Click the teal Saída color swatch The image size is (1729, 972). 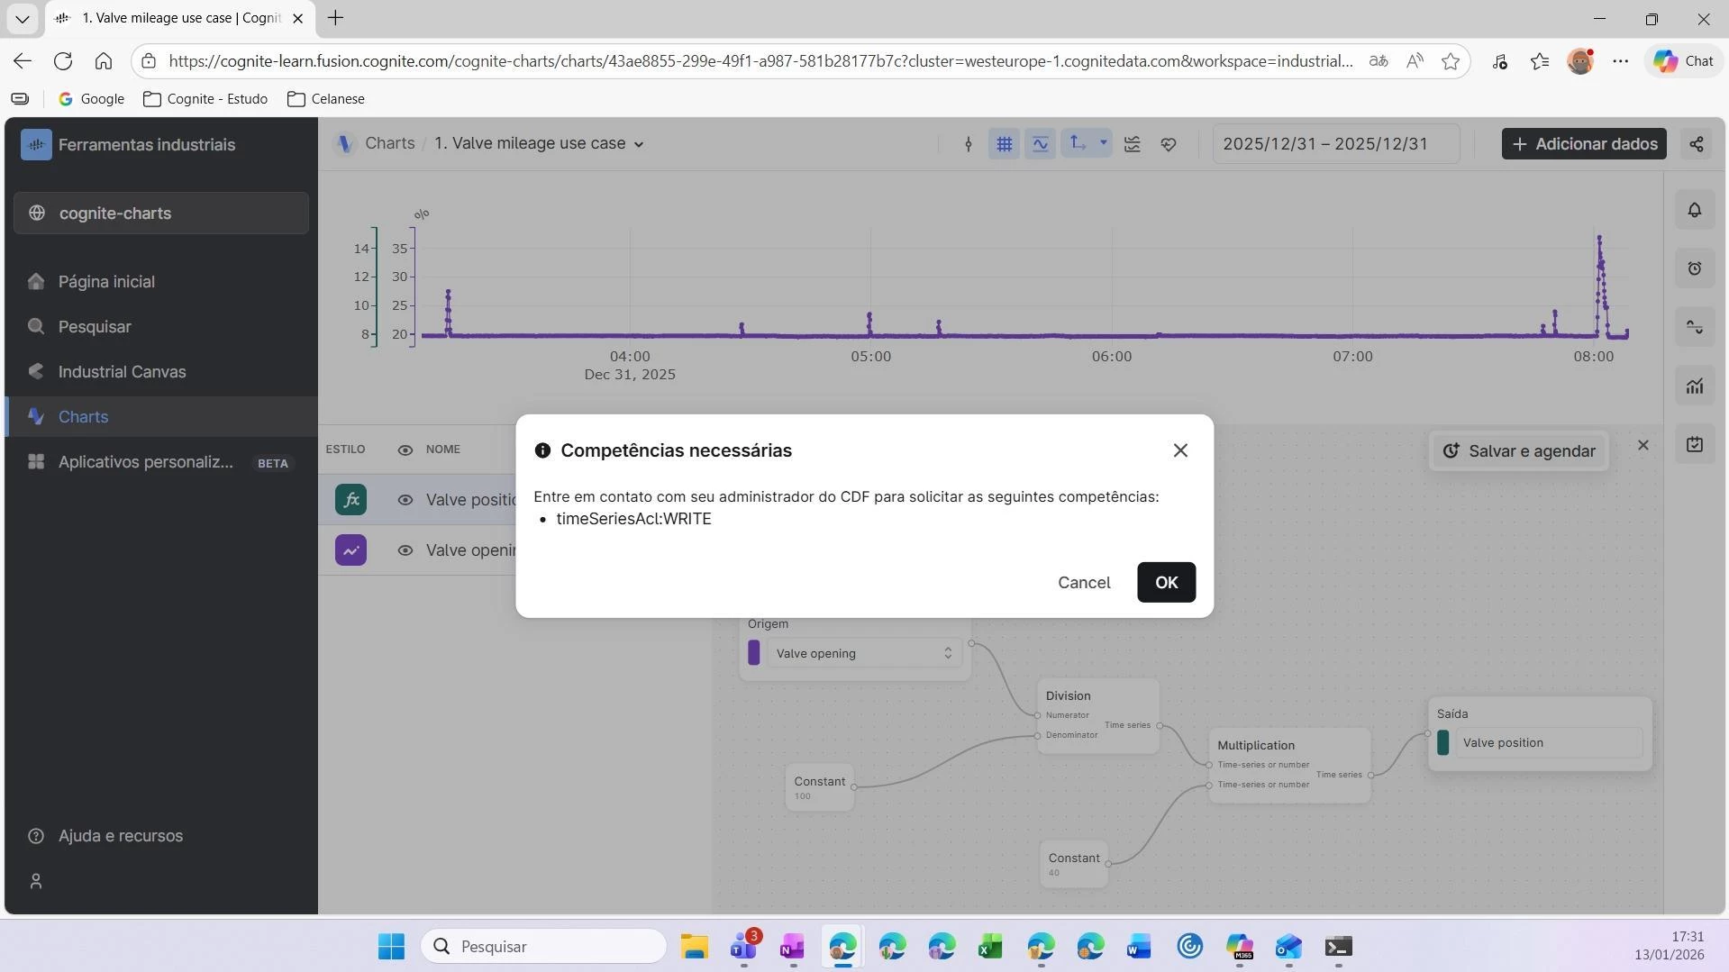[1442, 743]
